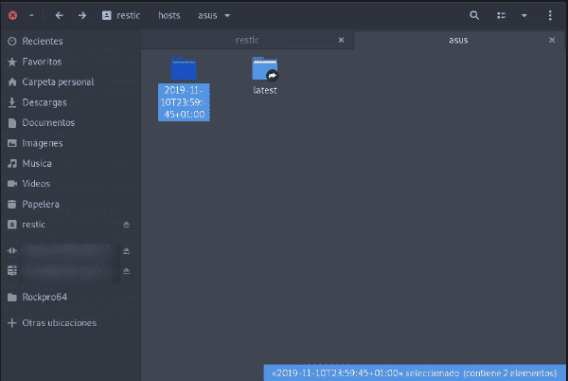Select the latest symlink folder icon
Image resolution: width=568 pixels, height=381 pixels.
265,68
